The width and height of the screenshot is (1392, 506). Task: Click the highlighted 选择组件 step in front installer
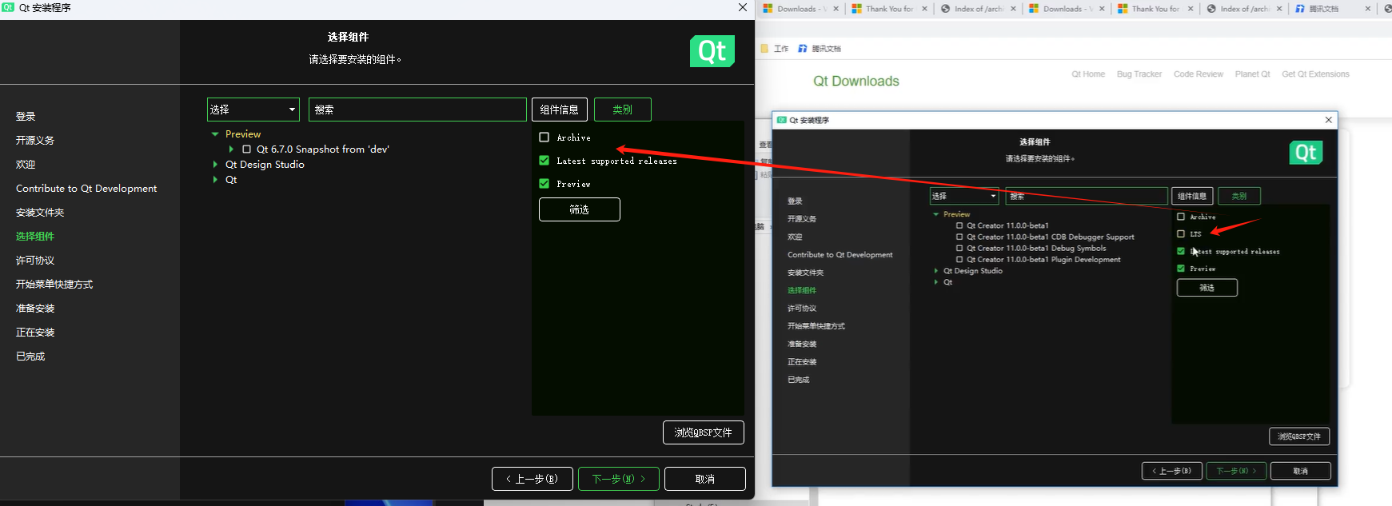click(x=35, y=237)
